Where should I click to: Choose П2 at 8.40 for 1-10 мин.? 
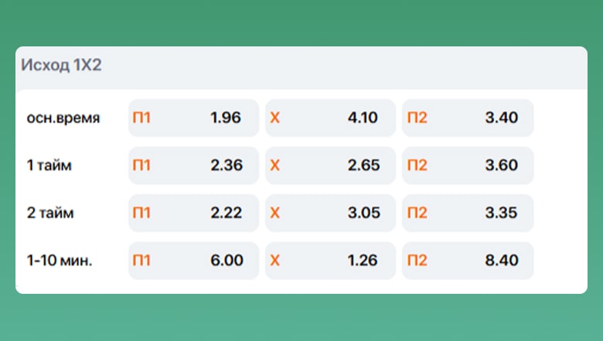(468, 261)
